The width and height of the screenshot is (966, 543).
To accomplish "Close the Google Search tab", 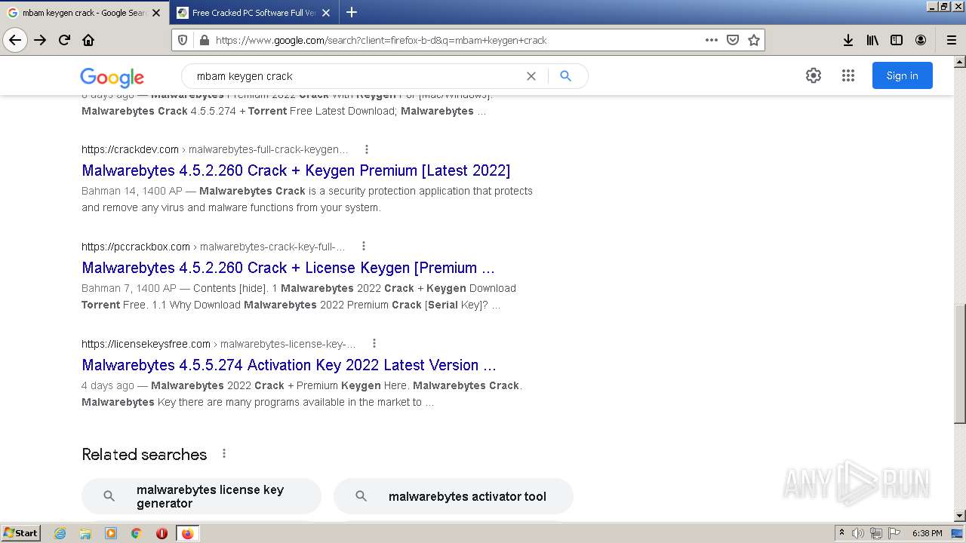I will click(x=156, y=13).
